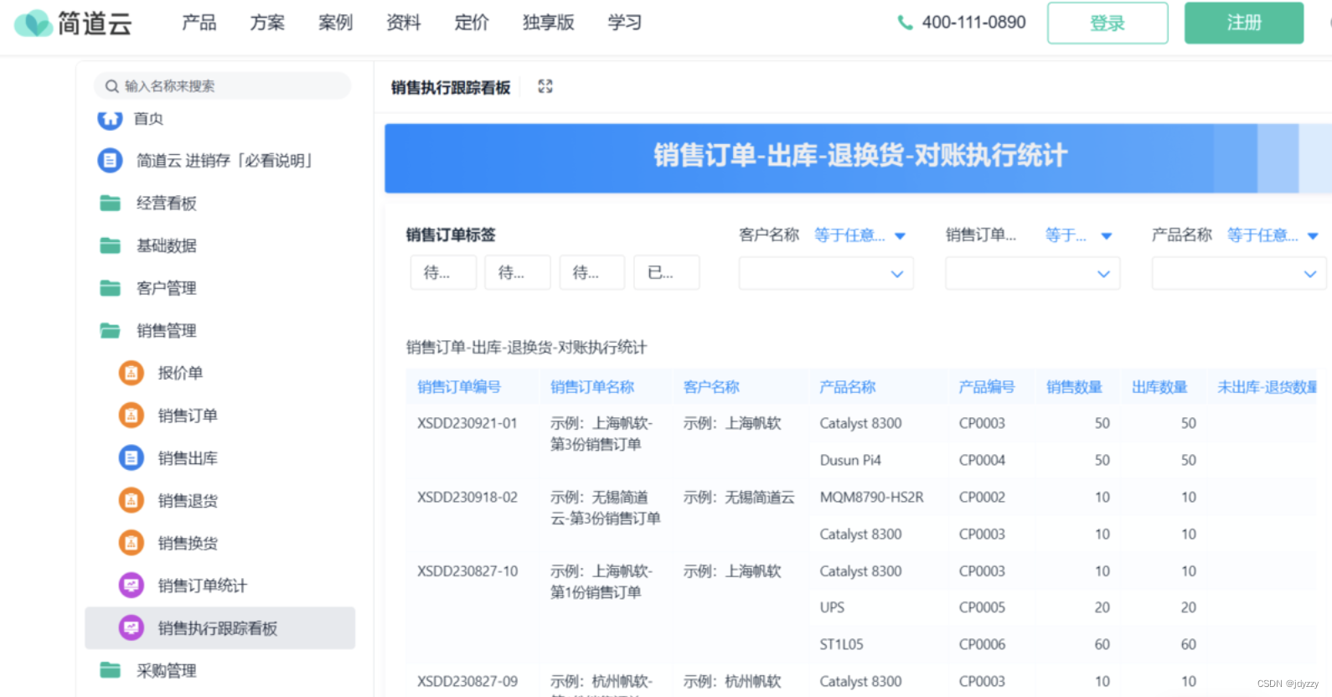Click the fullscreen expand icon beside dashboard title
This screenshot has height=697, width=1332.
[545, 86]
